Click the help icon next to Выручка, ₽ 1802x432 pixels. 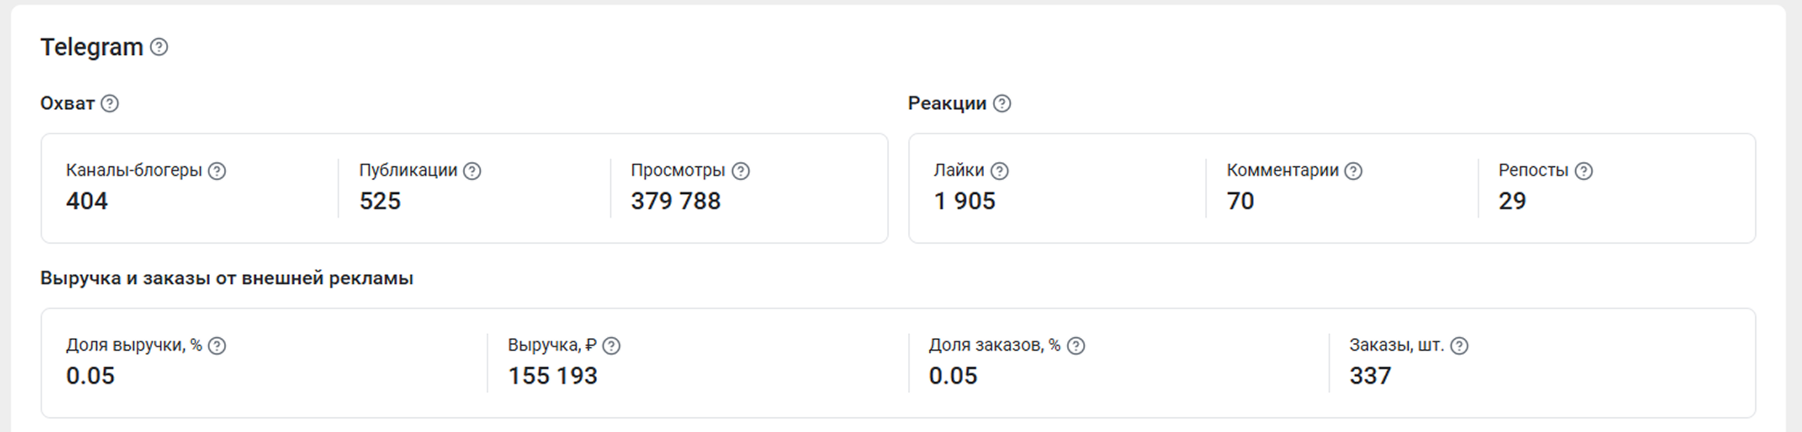click(x=611, y=345)
